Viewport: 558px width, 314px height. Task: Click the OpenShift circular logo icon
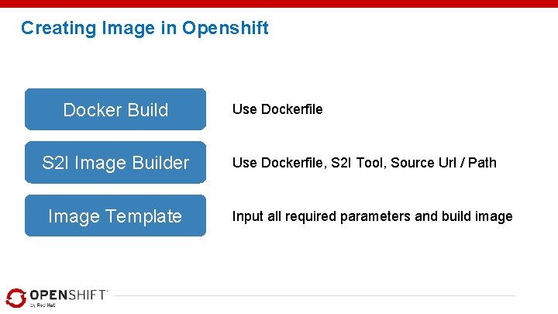click(x=16, y=298)
